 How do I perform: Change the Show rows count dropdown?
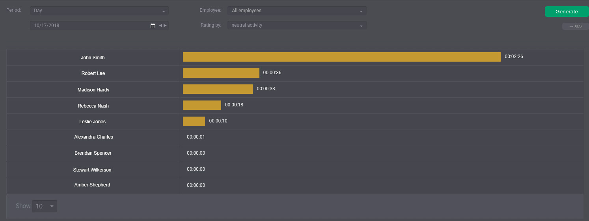pos(44,206)
